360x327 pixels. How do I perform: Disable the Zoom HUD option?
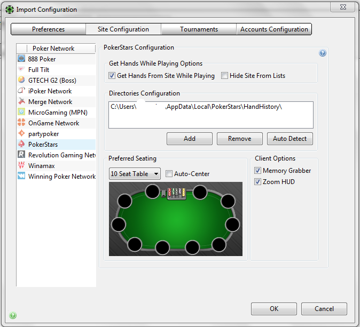click(x=257, y=181)
